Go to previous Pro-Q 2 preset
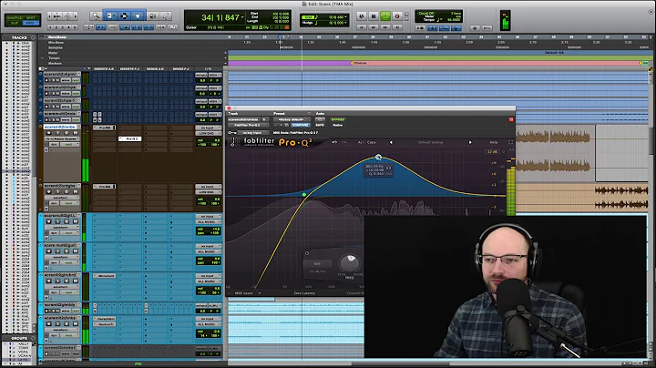The width and height of the screenshot is (656, 368). coord(391,143)
